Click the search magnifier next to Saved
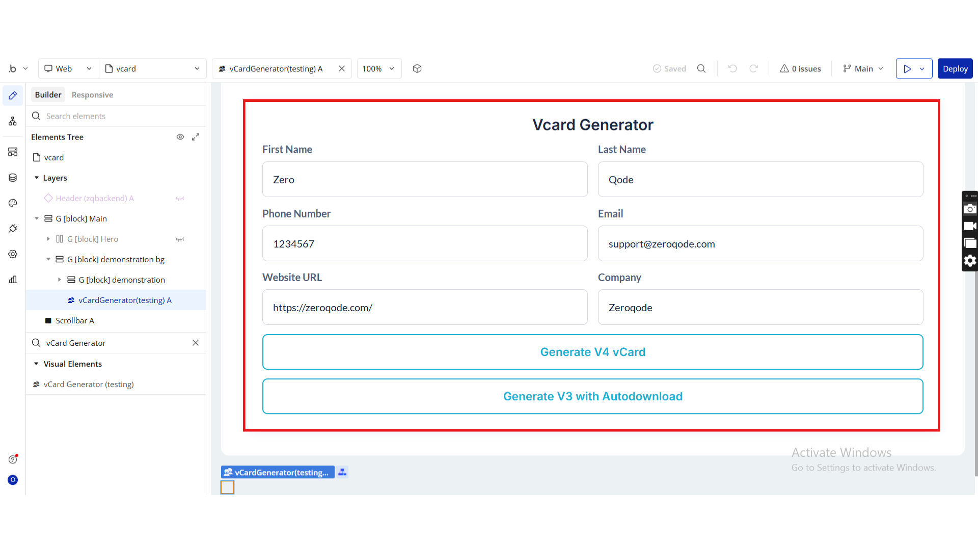Screen dimensions: 978x550 tap(701, 69)
